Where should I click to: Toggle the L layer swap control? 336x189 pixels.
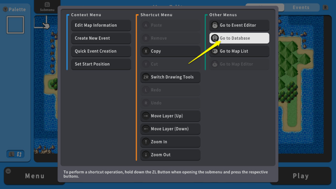coord(15,154)
